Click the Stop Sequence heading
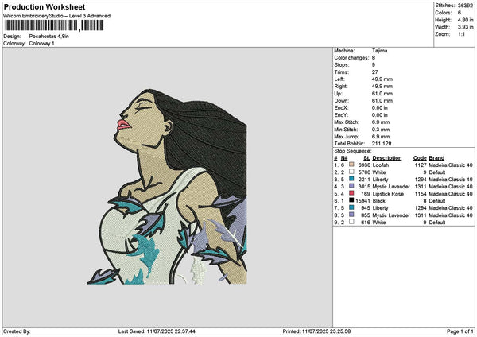The image size is (477, 337). click(352, 149)
